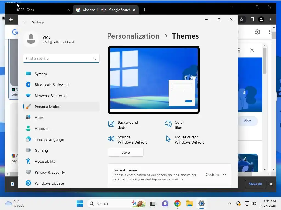Click the Background name dede
This screenshot has width=281, height=210.
coord(122,127)
